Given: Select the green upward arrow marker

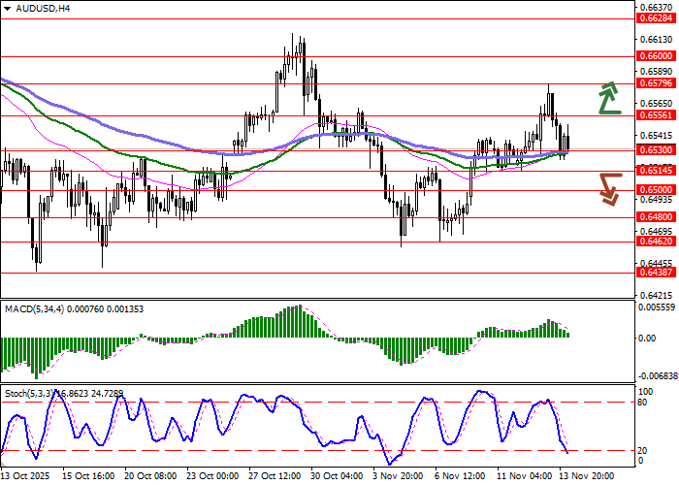Looking at the screenshot, I should tap(610, 97).
